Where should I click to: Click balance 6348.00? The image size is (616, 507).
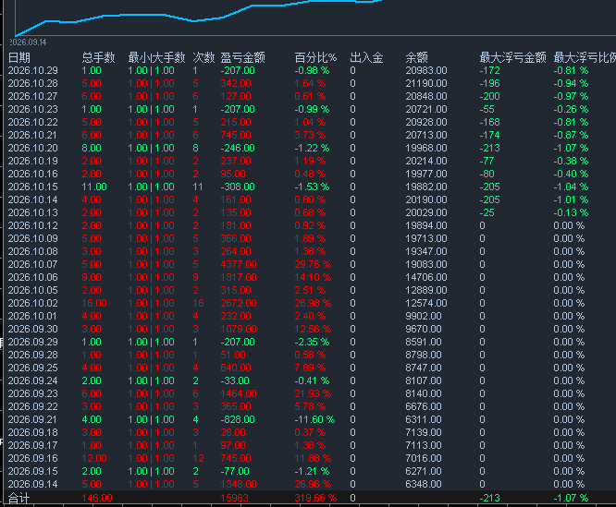point(423,485)
